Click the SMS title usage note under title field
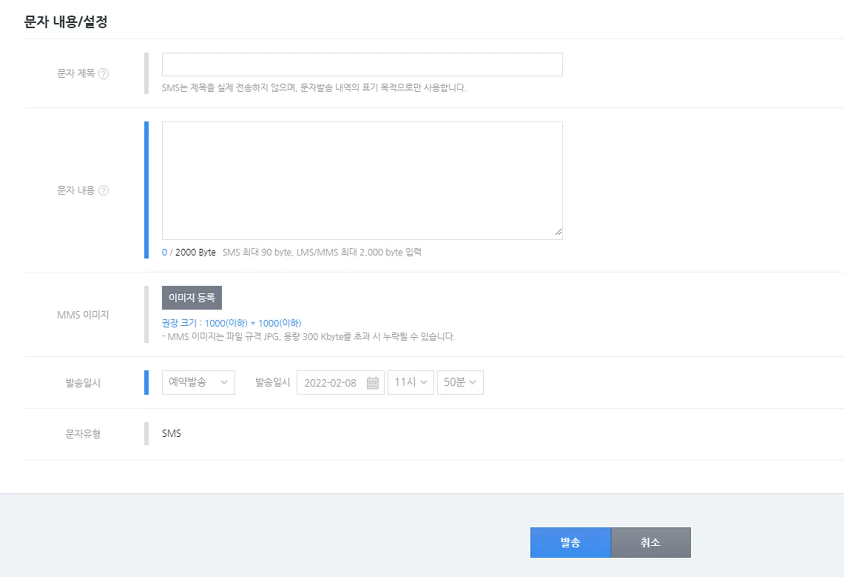Screen dimensions: 844x577 (x=314, y=88)
